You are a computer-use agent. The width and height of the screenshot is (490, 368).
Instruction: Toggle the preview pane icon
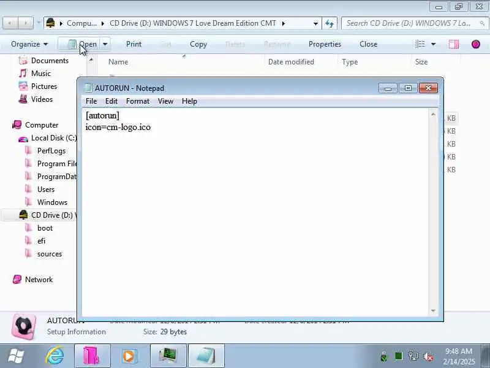click(x=454, y=44)
